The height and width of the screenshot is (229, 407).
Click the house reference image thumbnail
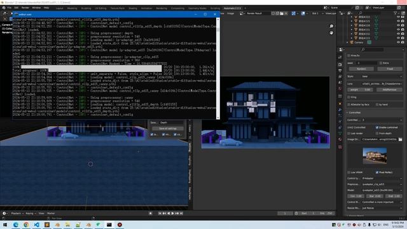[x=375, y=156]
